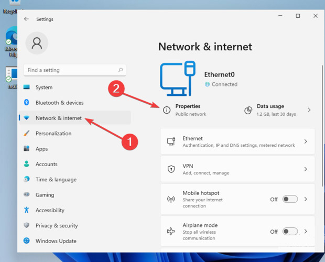Viewport: 325px width, 262px height.
Task: Click the Properties info icon
Action: coord(167,110)
